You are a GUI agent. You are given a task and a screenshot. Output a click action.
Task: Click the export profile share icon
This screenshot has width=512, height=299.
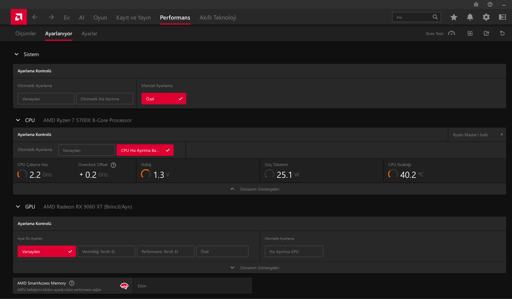pos(487,33)
